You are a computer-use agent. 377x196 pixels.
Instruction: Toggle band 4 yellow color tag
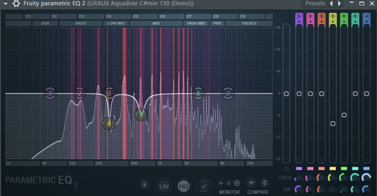333,168
